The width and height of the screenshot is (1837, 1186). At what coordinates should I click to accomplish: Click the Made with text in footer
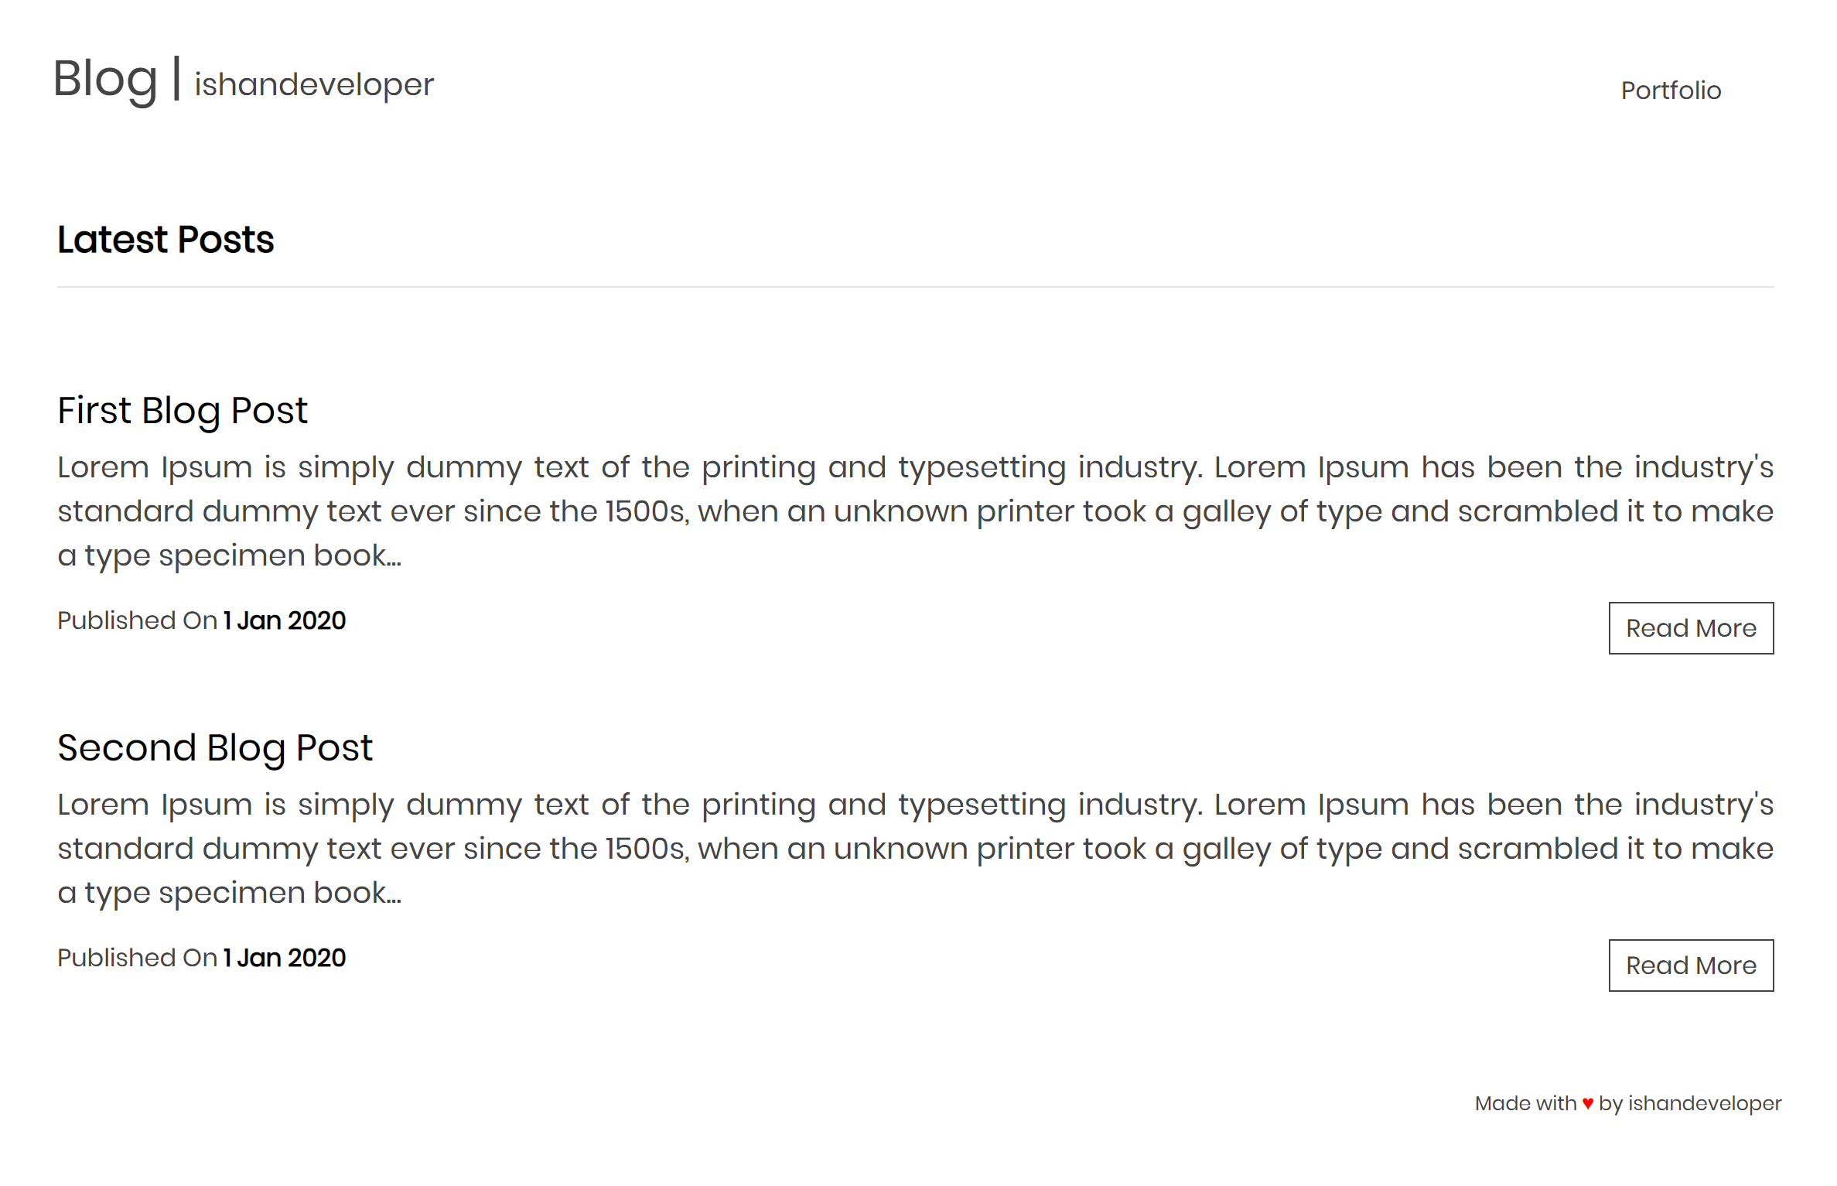click(x=1525, y=1103)
